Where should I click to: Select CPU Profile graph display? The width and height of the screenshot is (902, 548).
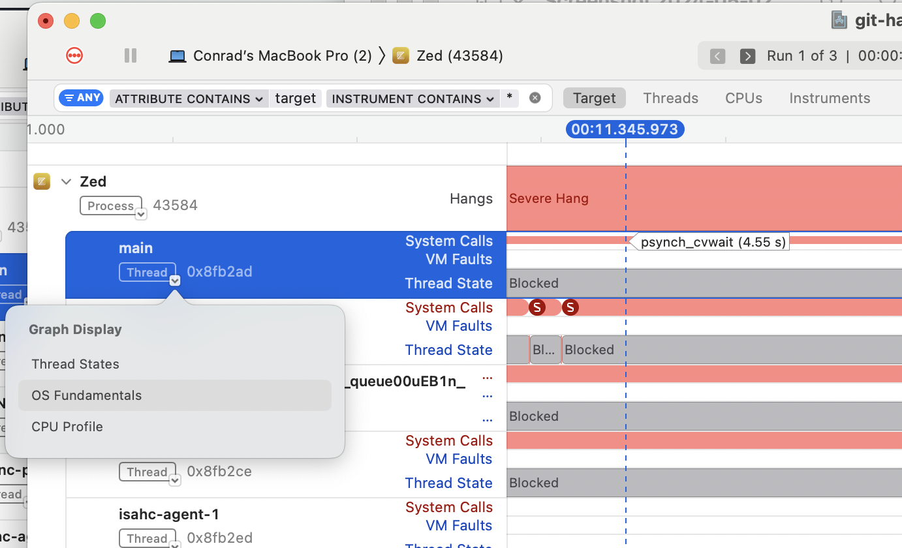[67, 427]
